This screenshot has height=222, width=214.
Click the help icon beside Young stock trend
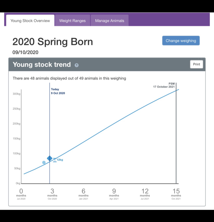[x=77, y=65]
